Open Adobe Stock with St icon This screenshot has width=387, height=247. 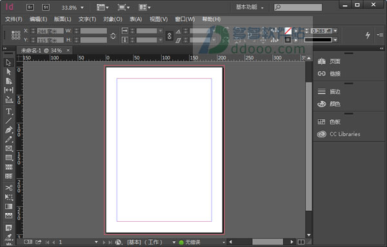coord(46,7)
